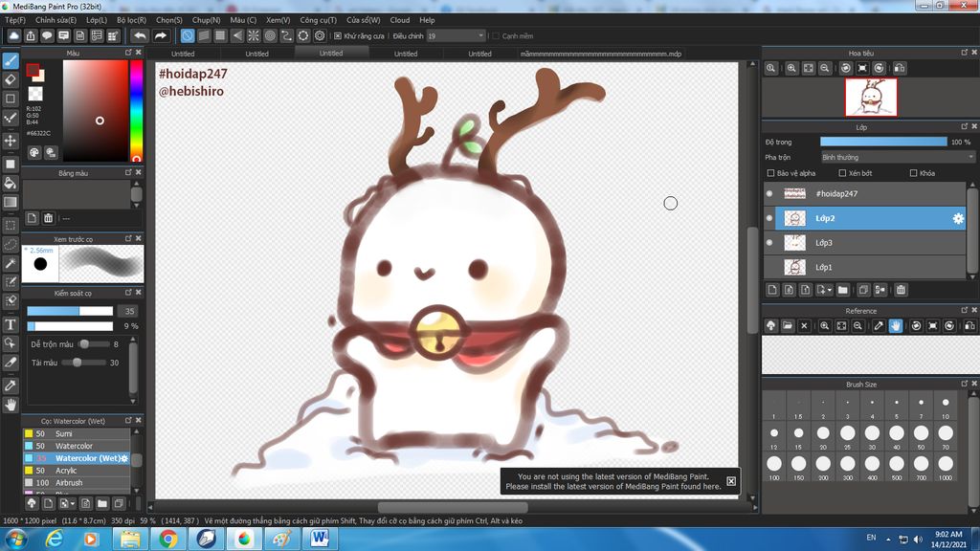This screenshot has width=980, height=551.
Task: Turn off snap with the highlighted snap-off icon
Action: [x=187, y=35]
